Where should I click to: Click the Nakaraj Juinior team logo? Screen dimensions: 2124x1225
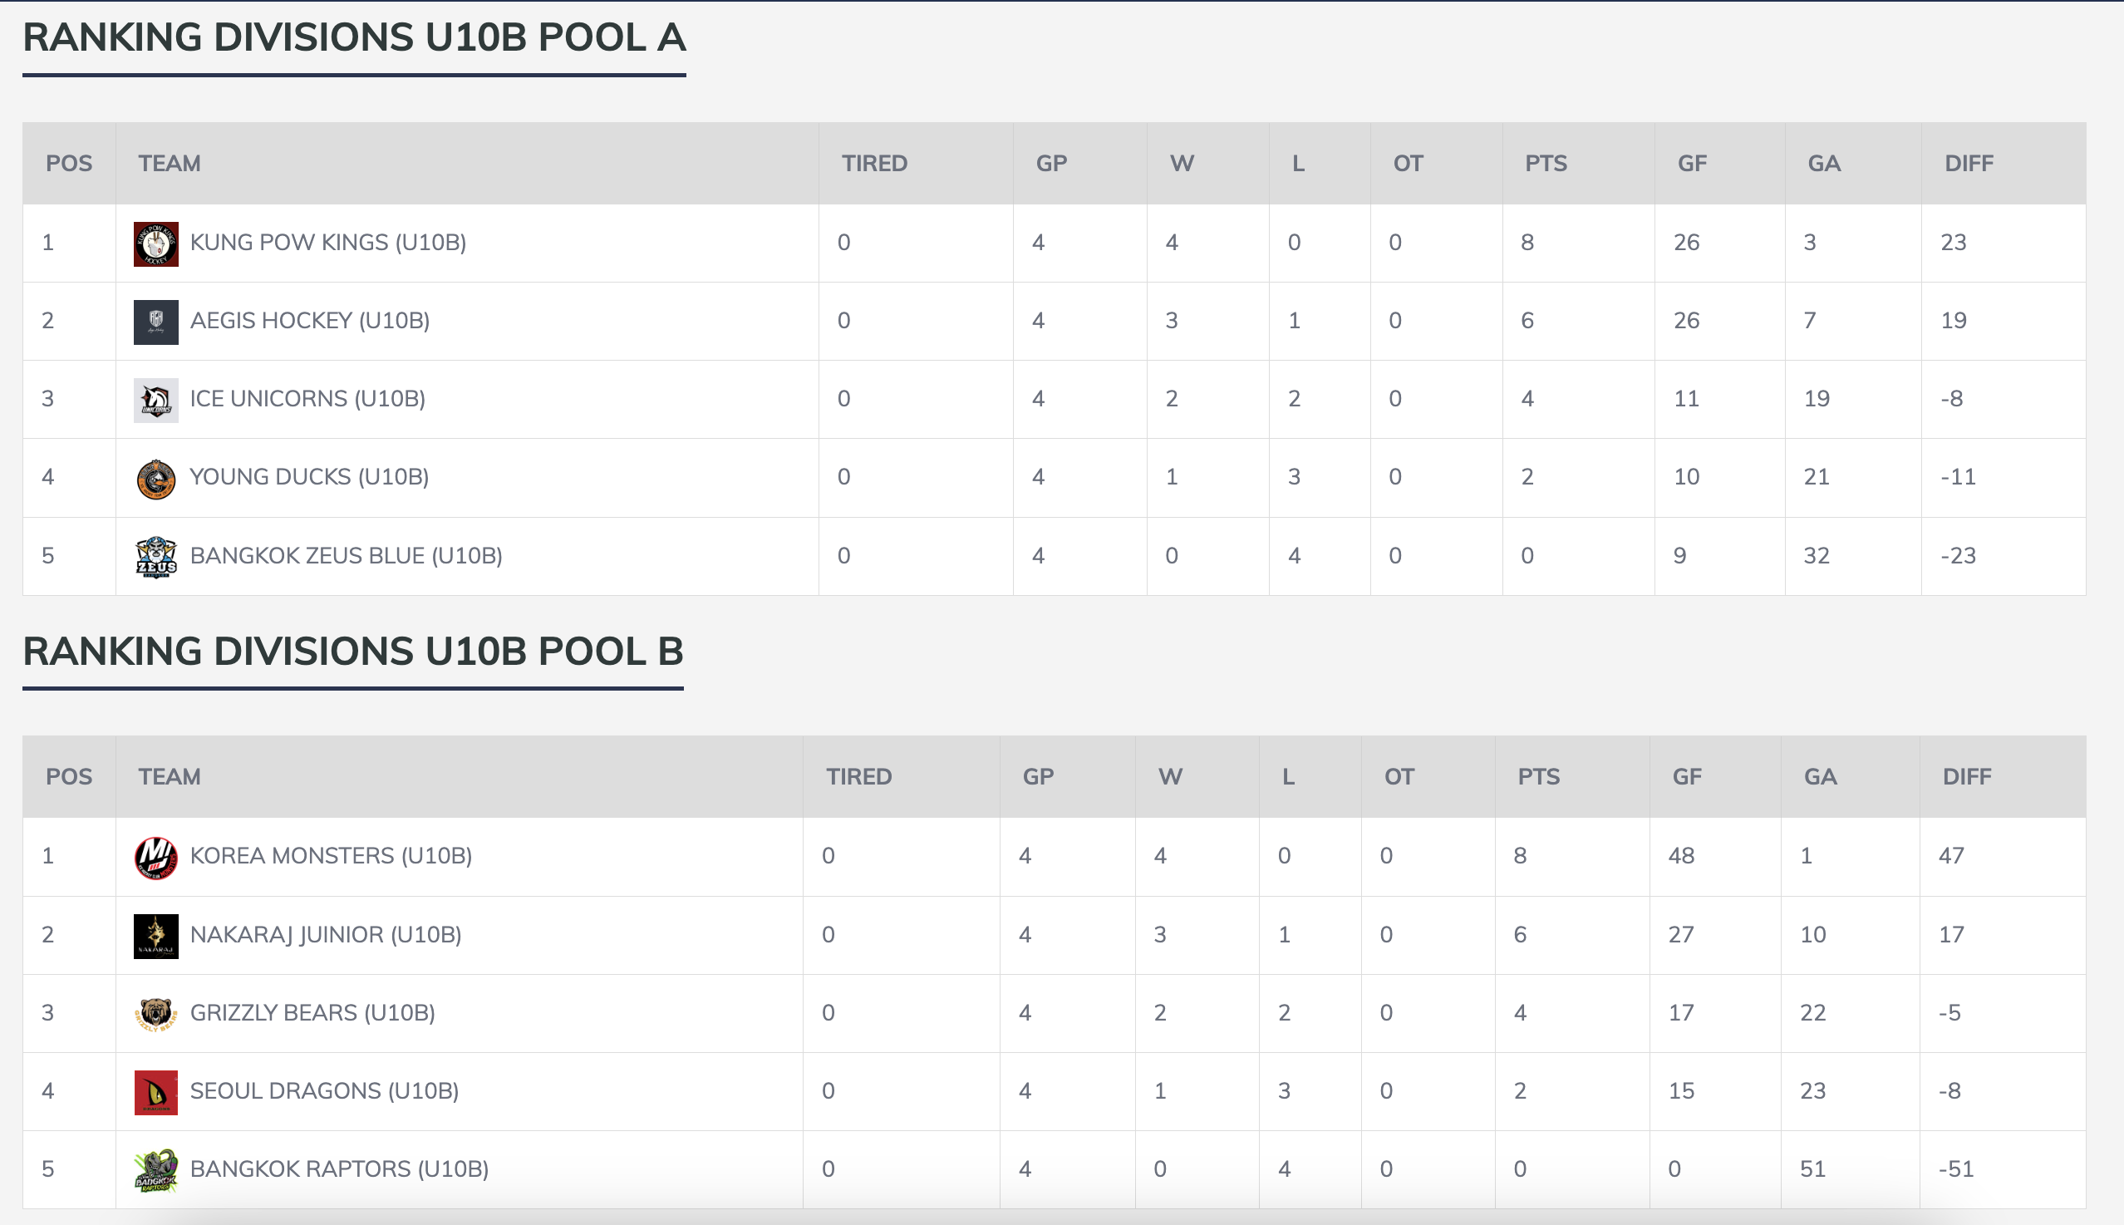click(x=155, y=936)
